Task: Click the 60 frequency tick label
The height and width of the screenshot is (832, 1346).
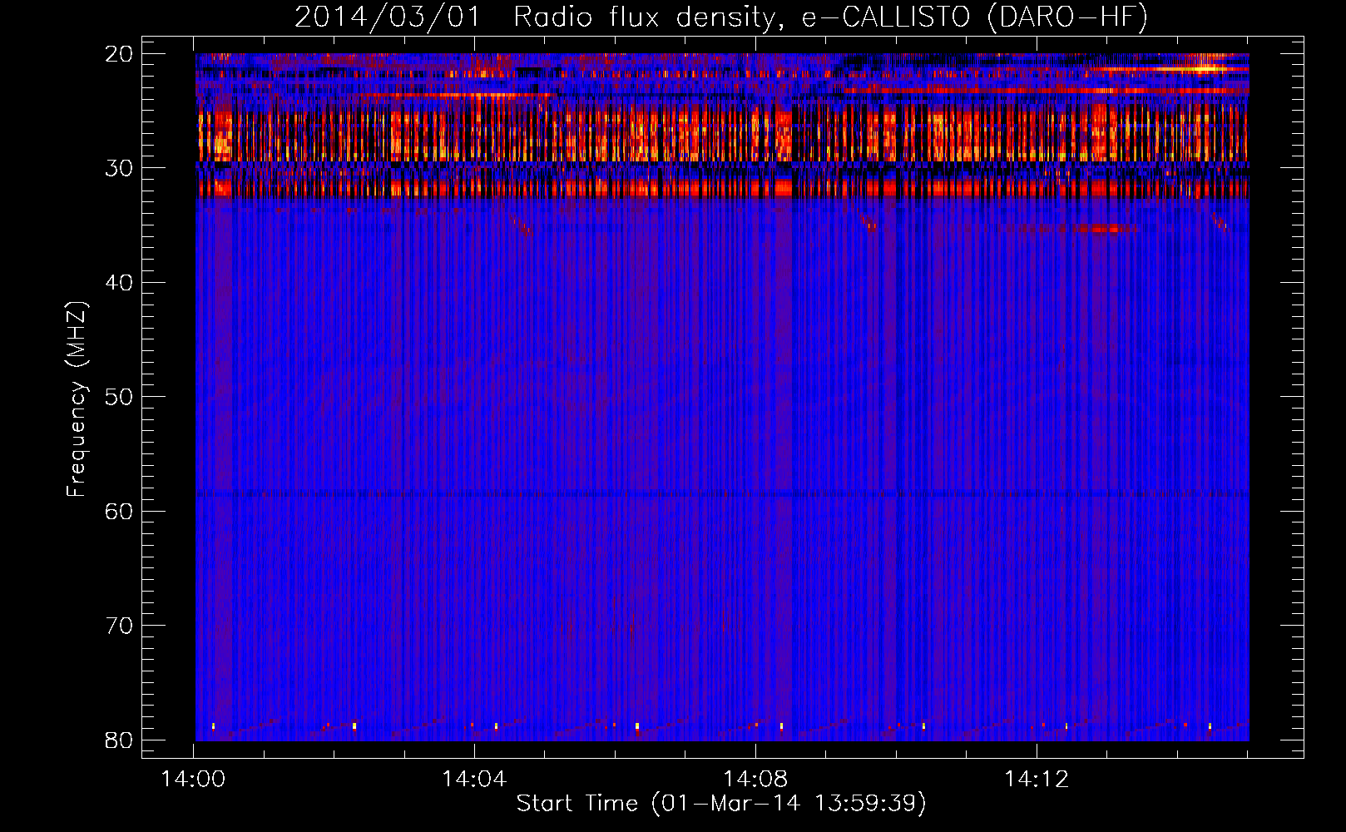Action: click(119, 511)
